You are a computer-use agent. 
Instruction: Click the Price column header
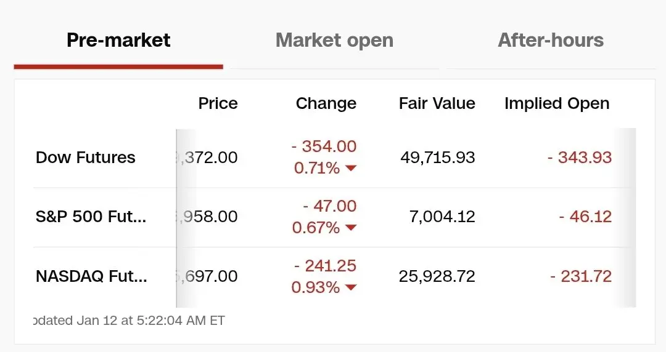point(218,103)
